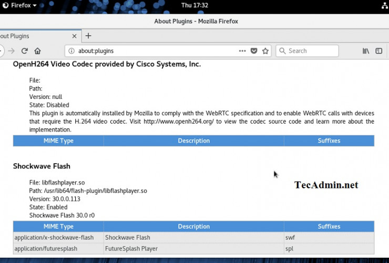The width and height of the screenshot is (389, 263).
Task: Reload the current page
Action: click(25, 51)
